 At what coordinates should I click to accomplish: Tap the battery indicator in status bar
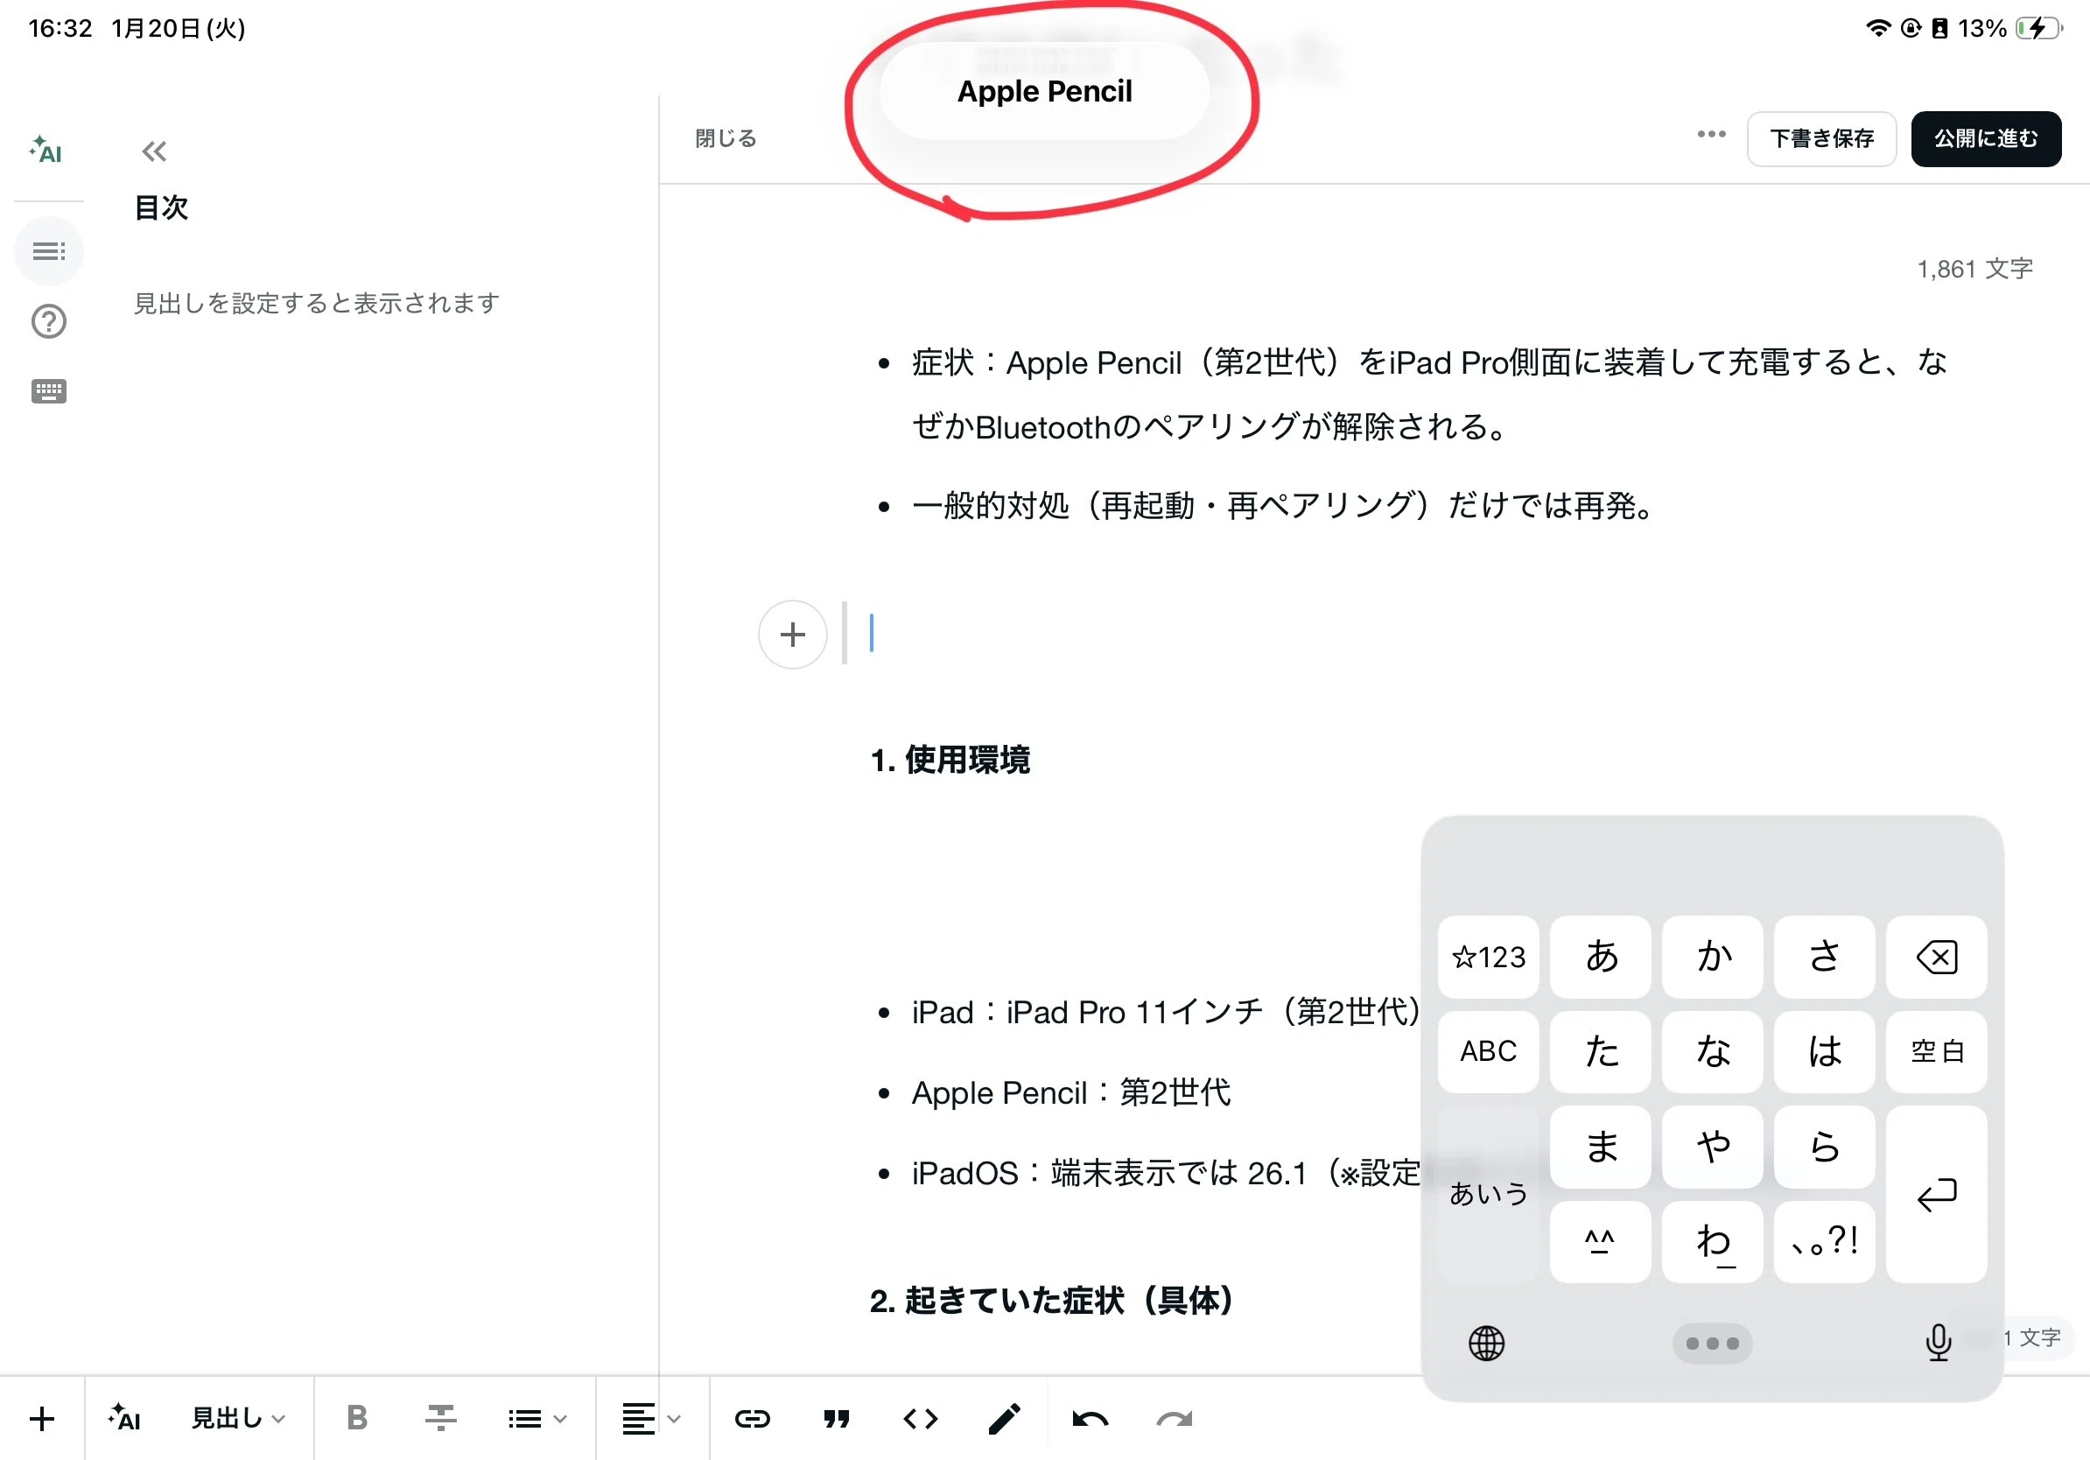2038,28
